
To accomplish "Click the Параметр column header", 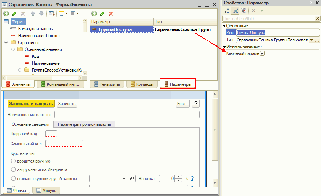I will tap(122, 22).
